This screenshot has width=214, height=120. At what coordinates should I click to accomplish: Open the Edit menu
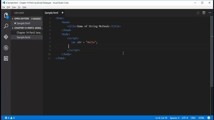click(x=8, y=7)
